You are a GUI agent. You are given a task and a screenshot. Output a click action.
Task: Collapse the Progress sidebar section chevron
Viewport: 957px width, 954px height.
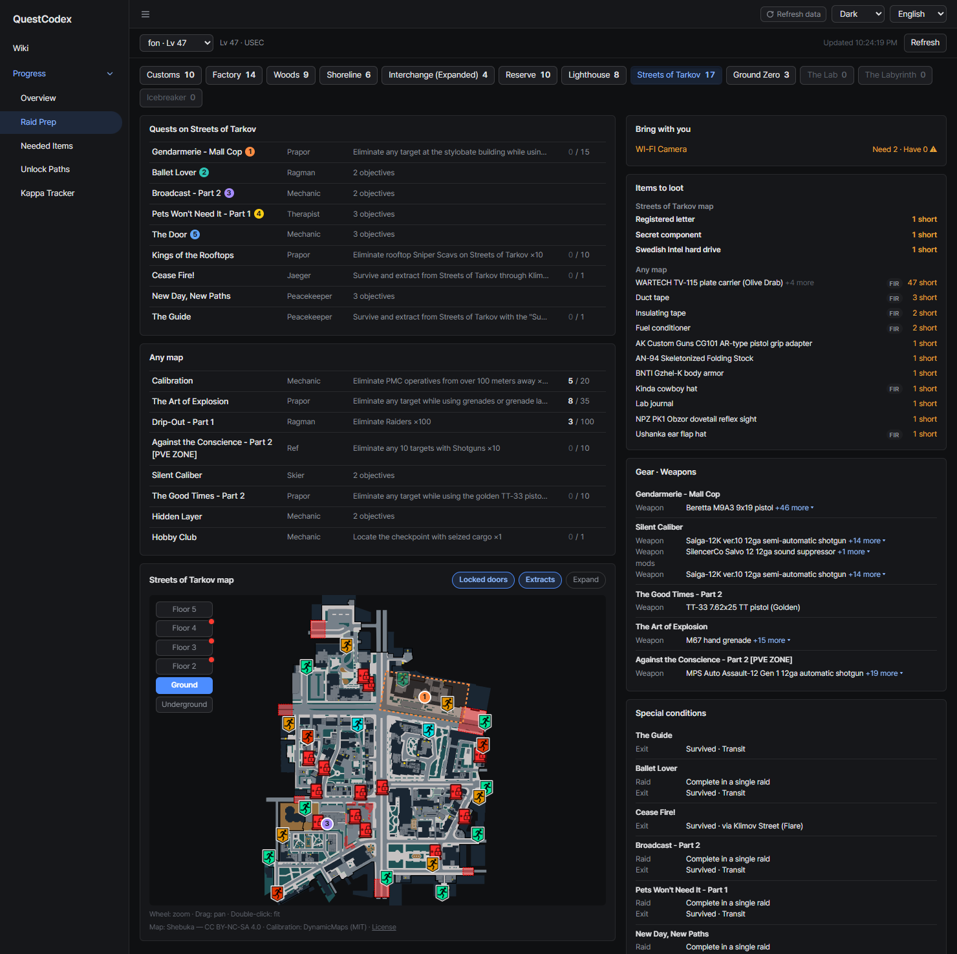[x=110, y=74]
